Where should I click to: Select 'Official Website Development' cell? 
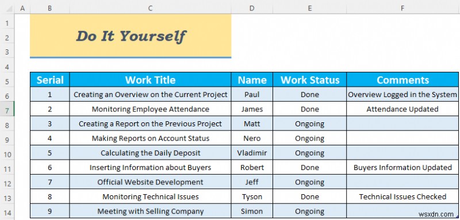coord(150,182)
